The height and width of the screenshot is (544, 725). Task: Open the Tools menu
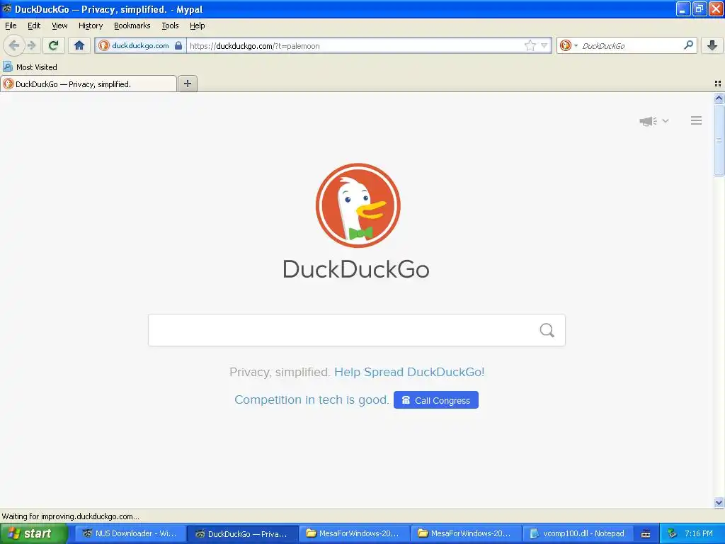(x=170, y=25)
